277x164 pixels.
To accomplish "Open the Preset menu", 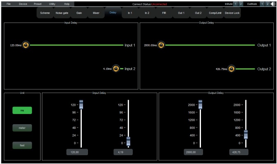I will coord(37,4).
